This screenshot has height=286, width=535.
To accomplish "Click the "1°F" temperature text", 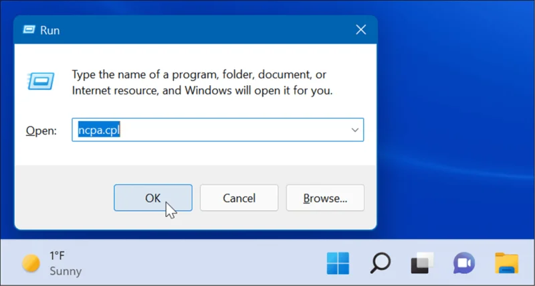I will tap(58, 256).
